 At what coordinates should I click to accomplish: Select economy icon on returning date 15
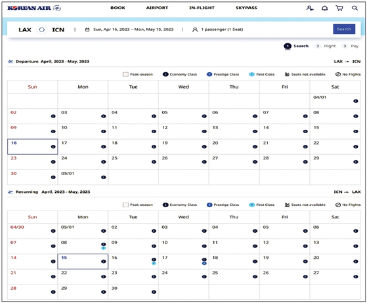(x=104, y=262)
